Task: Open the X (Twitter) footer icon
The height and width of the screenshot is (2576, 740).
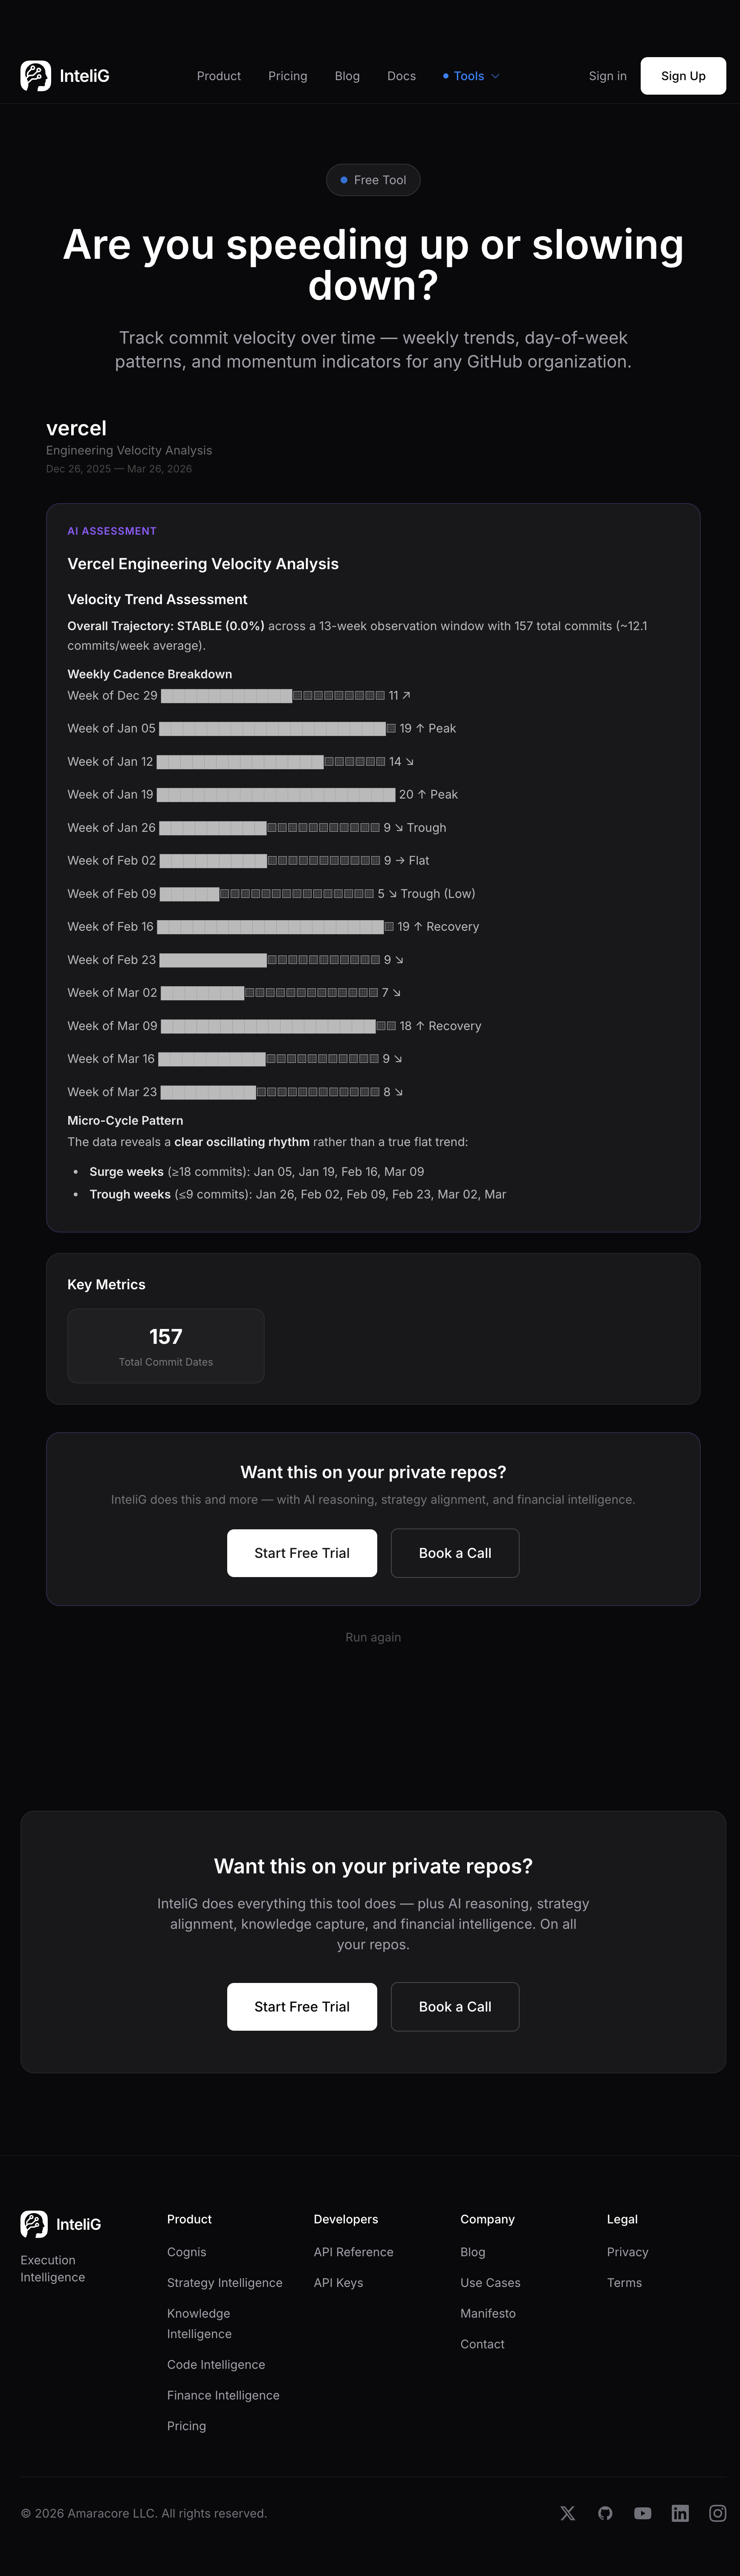Action: (x=567, y=2513)
